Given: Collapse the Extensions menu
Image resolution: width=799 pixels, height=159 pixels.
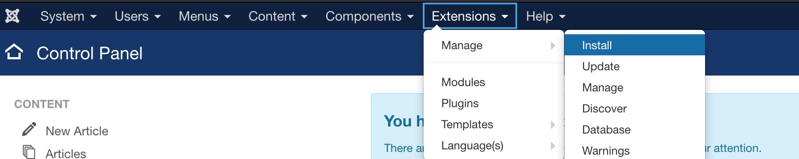Looking at the screenshot, I should pos(470,16).
